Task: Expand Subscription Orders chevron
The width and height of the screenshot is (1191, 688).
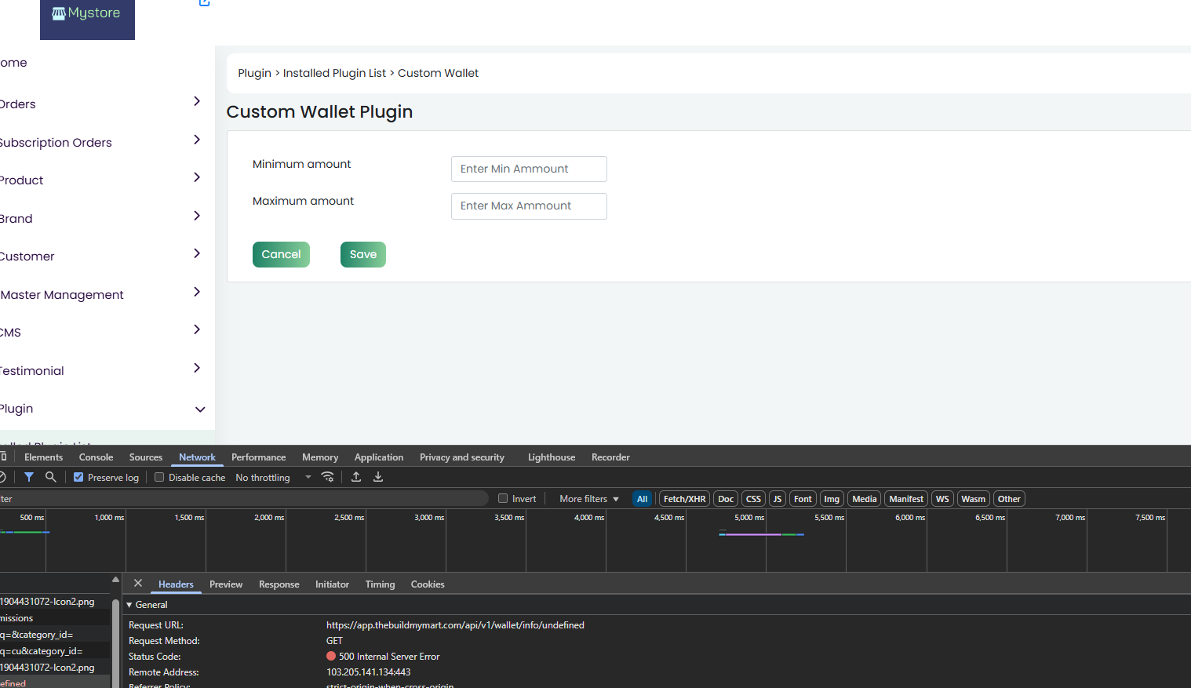Action: [x=197, y=140]
